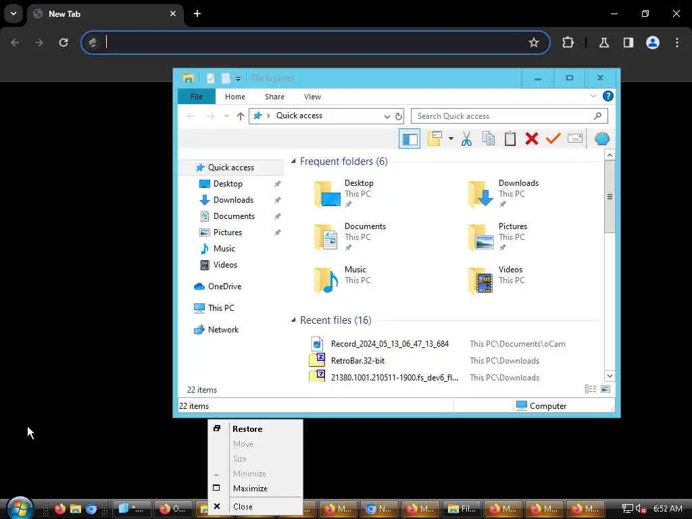The height and width of the screenshot is (519, 692).
Task: Click the Chrome bookmark star icon
Action: [534, 43]
